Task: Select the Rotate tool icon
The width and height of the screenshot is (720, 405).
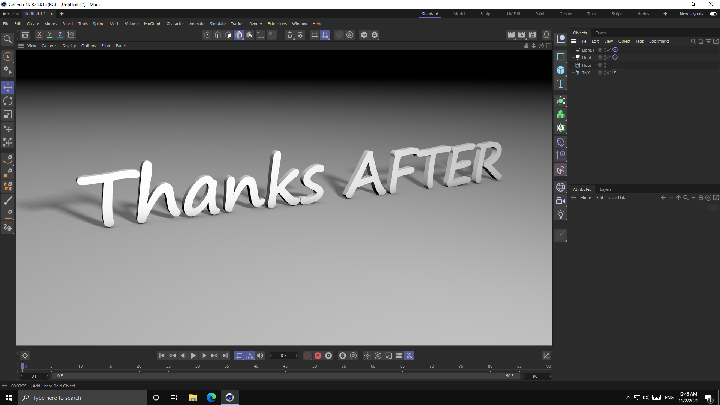Action: (x=8, y=100)
